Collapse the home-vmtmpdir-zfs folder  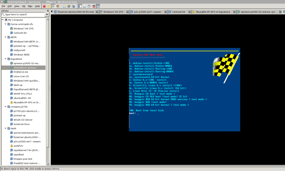[6, 24]
